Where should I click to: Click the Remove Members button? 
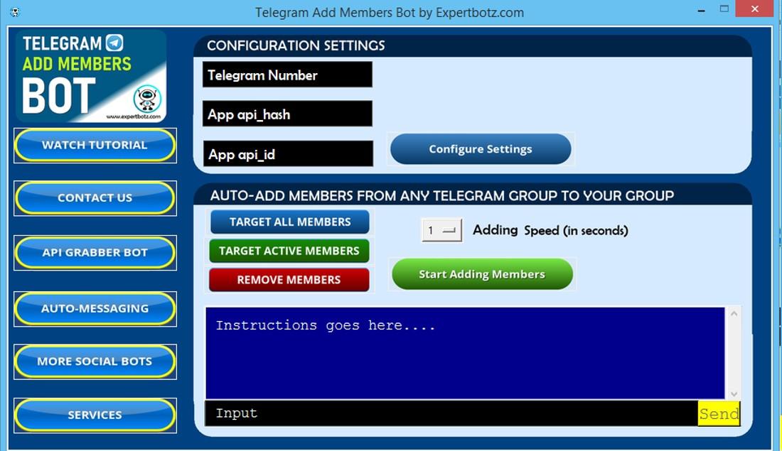289,279
